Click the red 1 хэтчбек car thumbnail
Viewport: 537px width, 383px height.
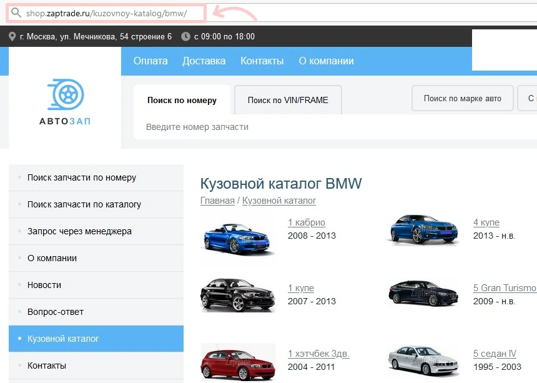click(x=238, y=362)
